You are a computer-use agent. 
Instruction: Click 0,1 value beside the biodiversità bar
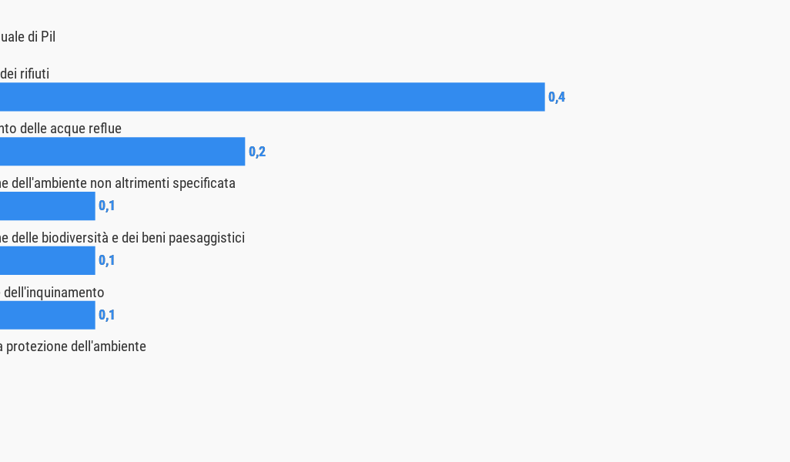coord(107,261)
